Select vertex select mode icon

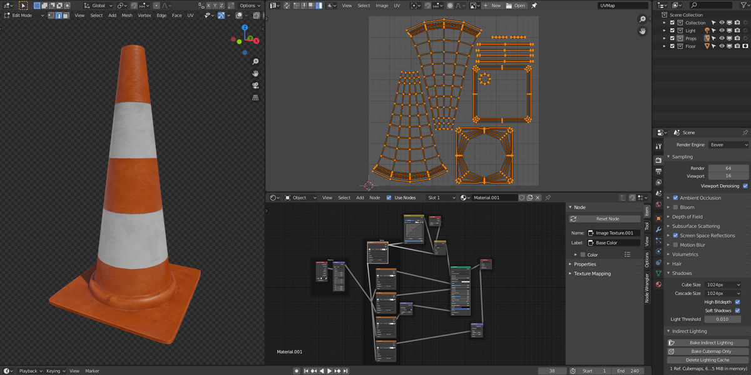click(53, 16)
